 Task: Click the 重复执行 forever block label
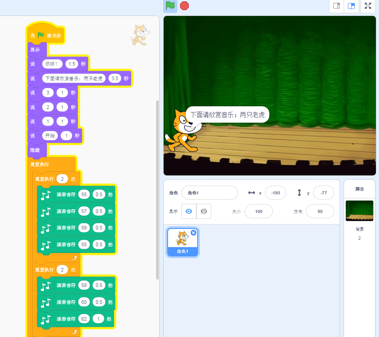(x=39, y=164)
